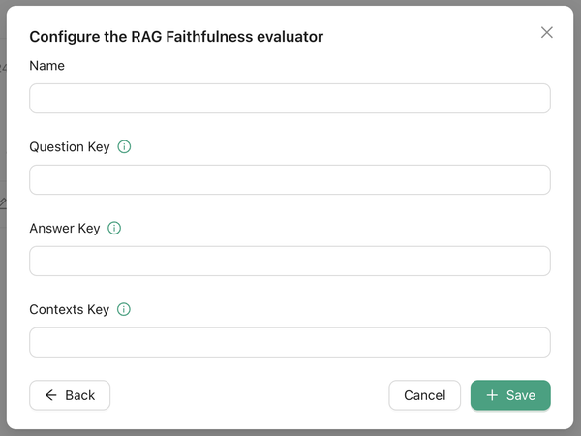Save the evaluator configuration
This screenshot has width=581, height=436.
(510, 395)
